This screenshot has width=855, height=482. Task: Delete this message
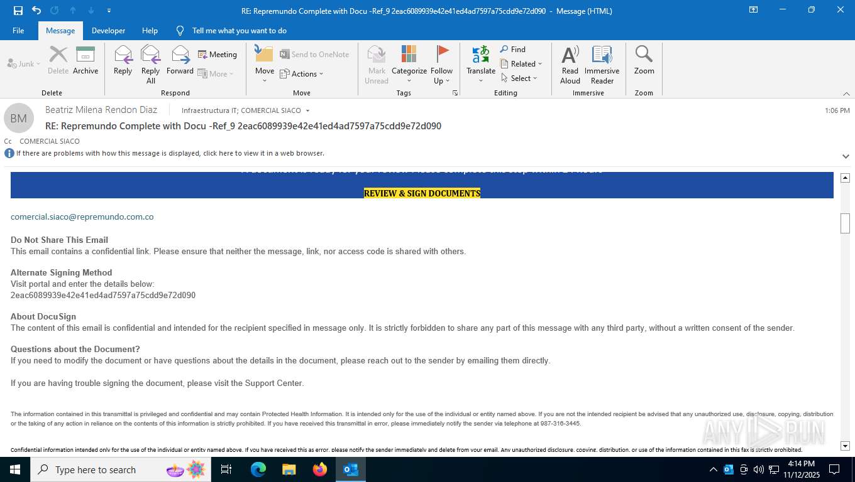[x=58, y=61]
